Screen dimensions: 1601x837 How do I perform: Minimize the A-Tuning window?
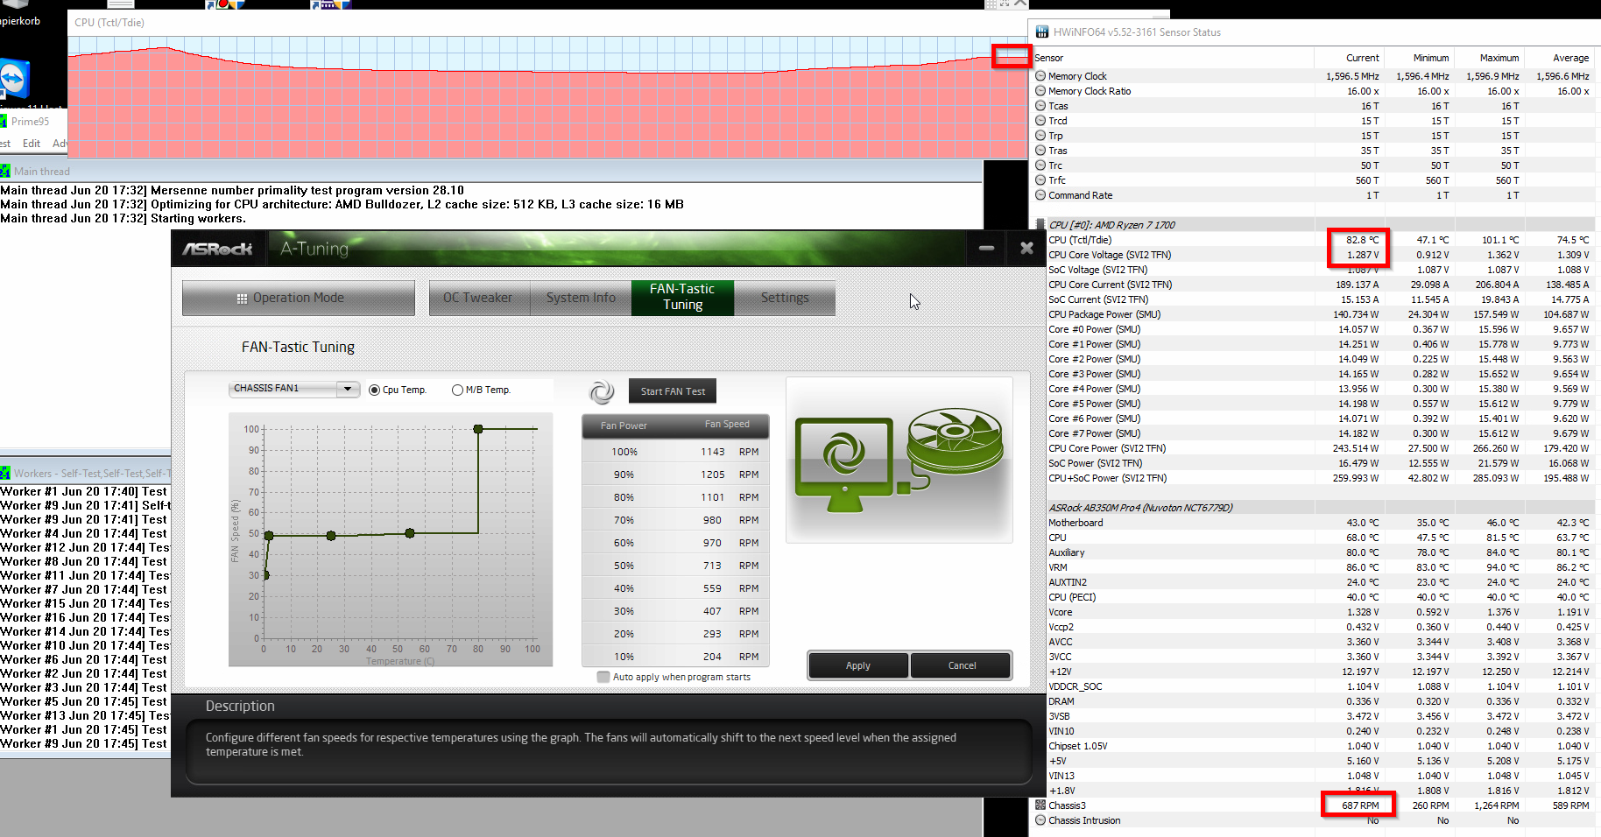pyautogui.click(x=986, y=249)
